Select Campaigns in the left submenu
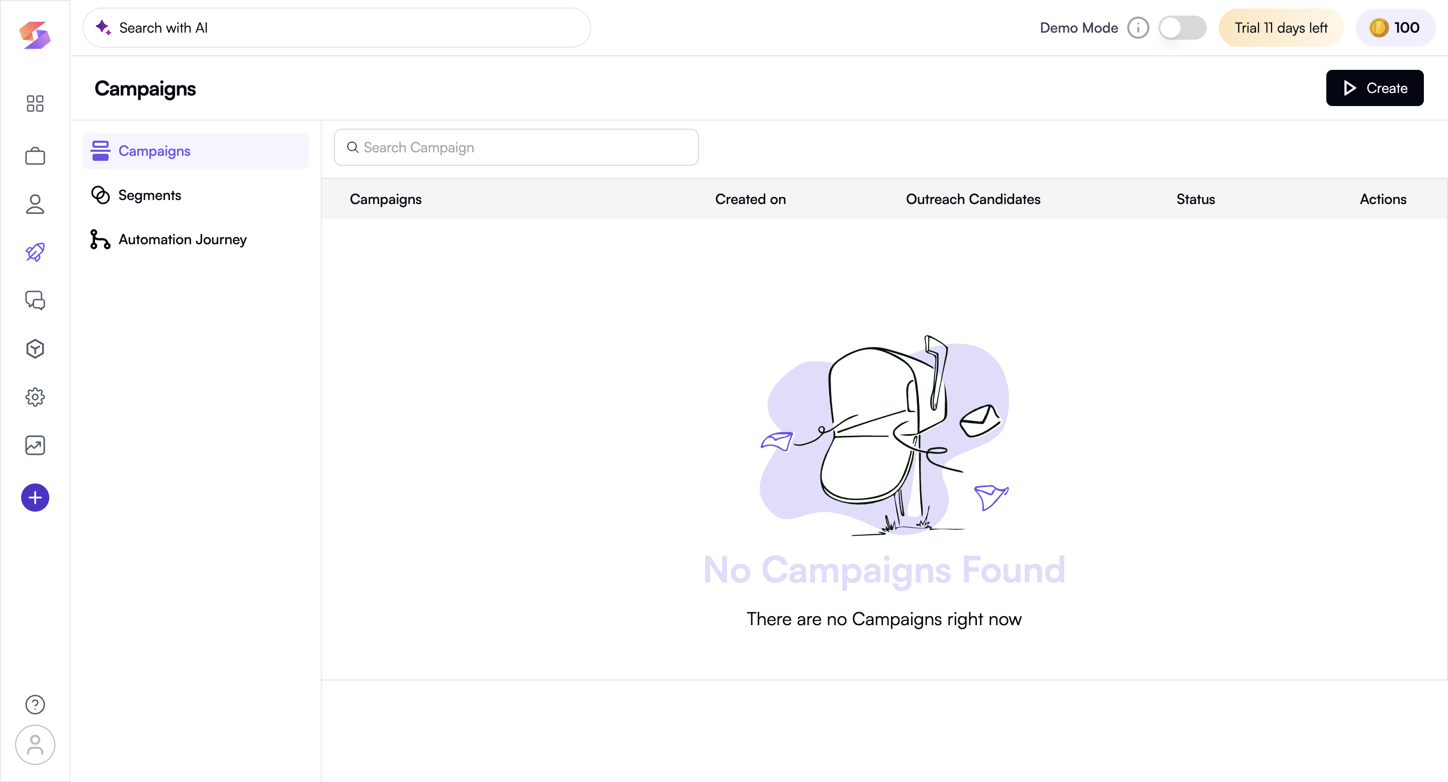The image size is (1448, 782). coord(196,151)
